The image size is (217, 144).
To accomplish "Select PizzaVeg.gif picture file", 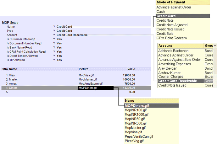I will click(134, 141).
